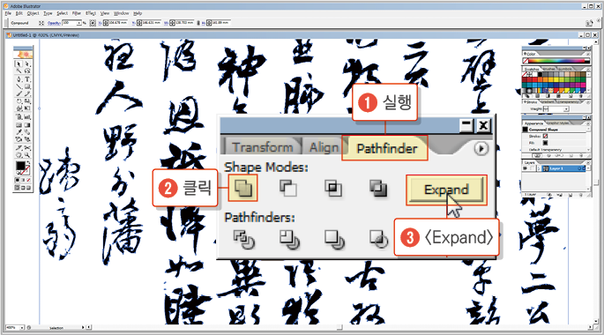
Task: Click the Trim pathfinder icon
Action: click(x=289, y=239)
